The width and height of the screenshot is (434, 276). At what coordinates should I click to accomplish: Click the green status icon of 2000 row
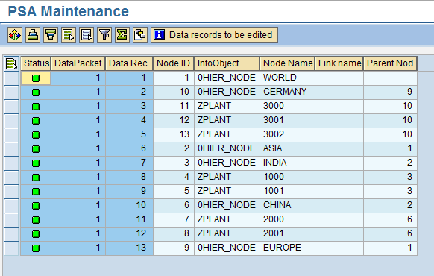(36, 220)
